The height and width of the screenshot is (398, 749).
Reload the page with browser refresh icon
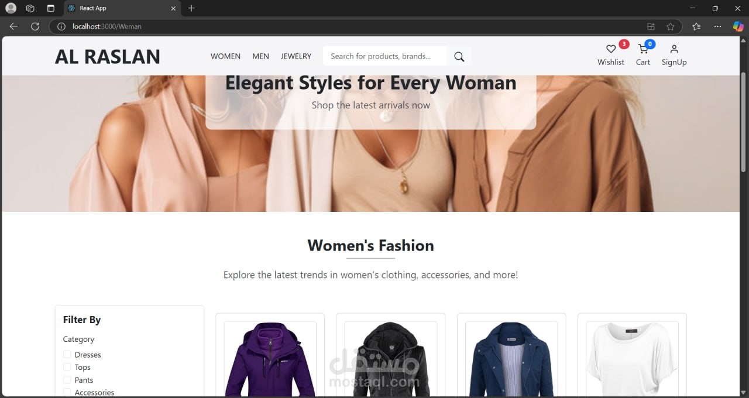[x=35, y=26]
